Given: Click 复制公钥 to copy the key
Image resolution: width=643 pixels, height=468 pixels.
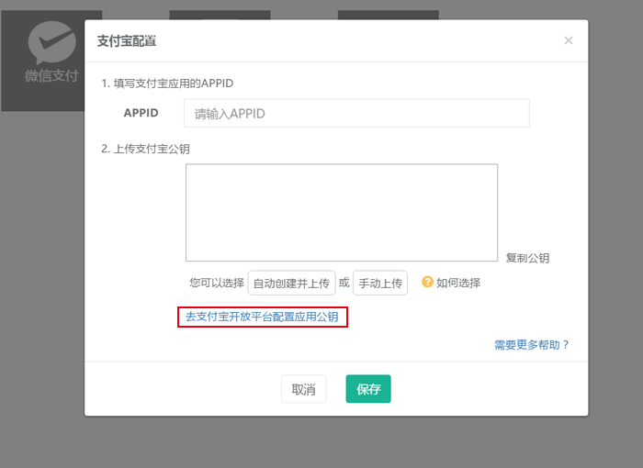Looking at the screenshot, I should pos(527,258).
